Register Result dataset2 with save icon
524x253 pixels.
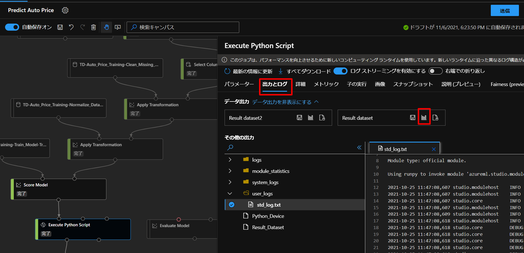point(299,118)
